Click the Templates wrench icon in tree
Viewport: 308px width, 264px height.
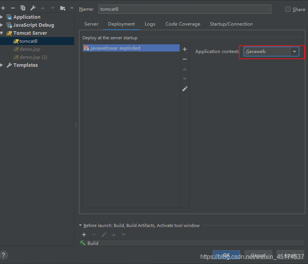tap(9, 65)
